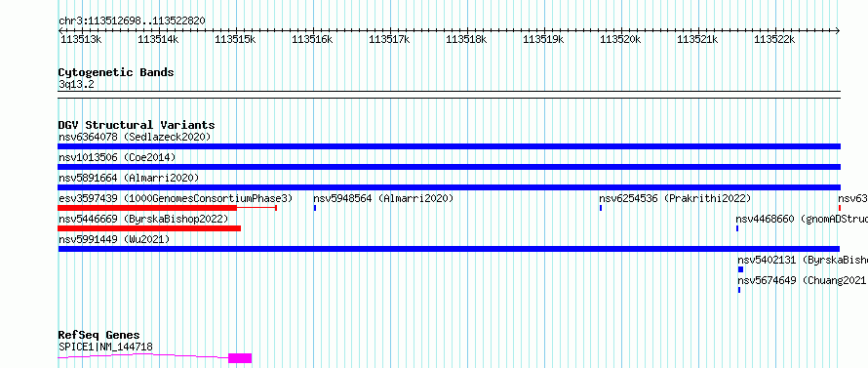
Task: Click the 113522k ruler label
Action: 774,39
